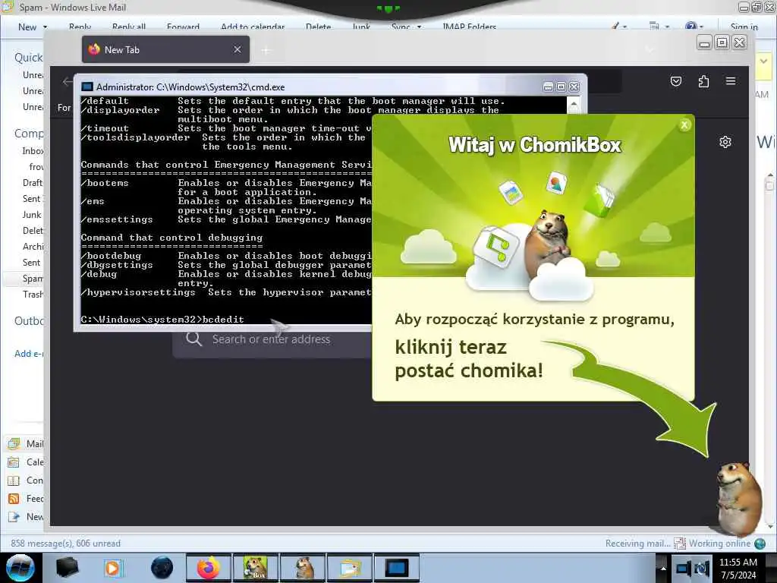Open Windows Live Mail taskbar icon
The image size is (777, 583).
point(350,568)
